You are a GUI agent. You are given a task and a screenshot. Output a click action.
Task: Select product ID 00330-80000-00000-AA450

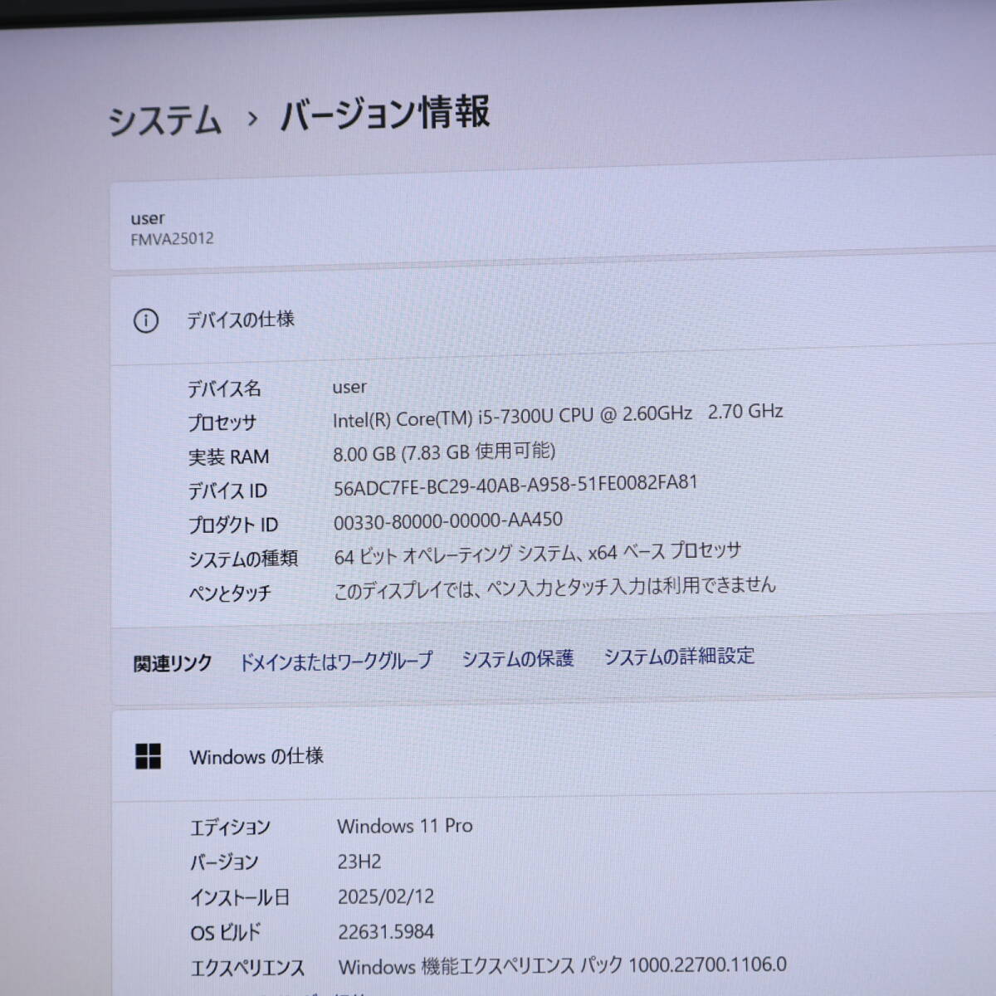(448, 520)
